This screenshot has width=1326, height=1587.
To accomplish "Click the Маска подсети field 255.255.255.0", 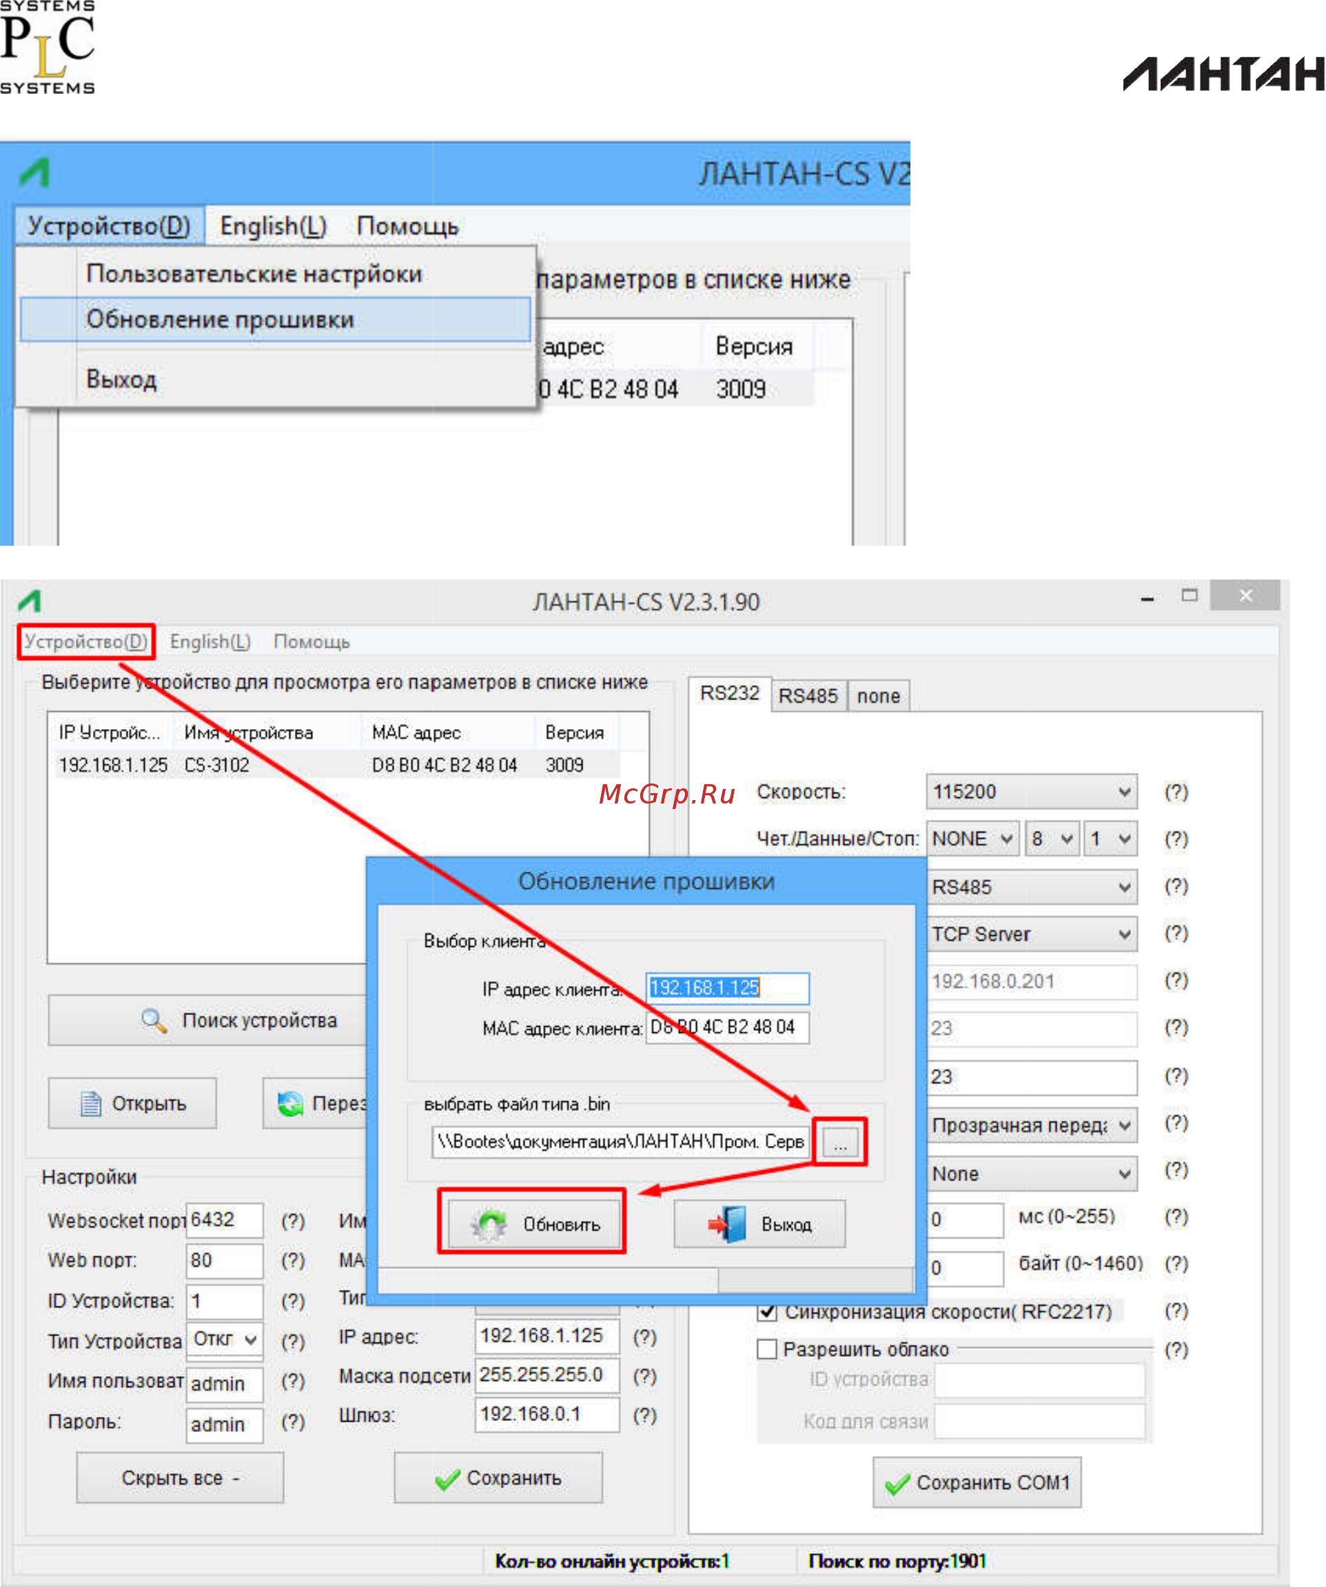I will (x=547, y=1375).
